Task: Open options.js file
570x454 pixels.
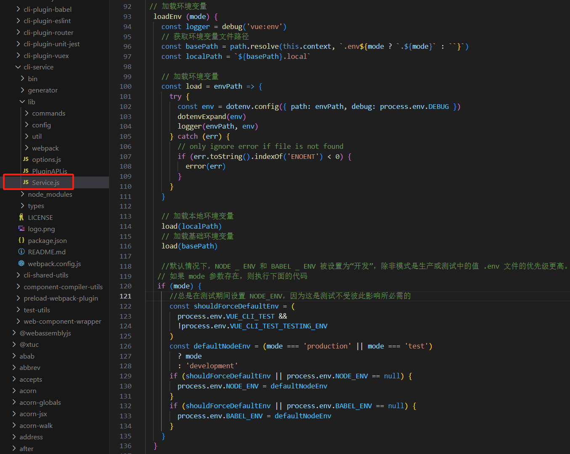Action: (47, 159)
